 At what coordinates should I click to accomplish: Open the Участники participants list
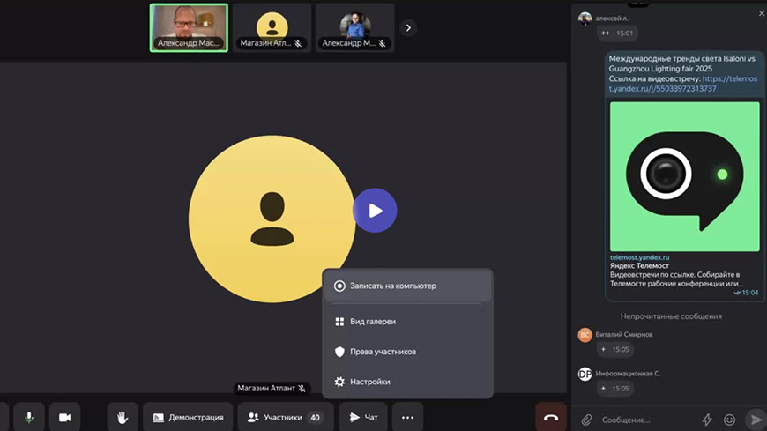(x=286, y=417)
